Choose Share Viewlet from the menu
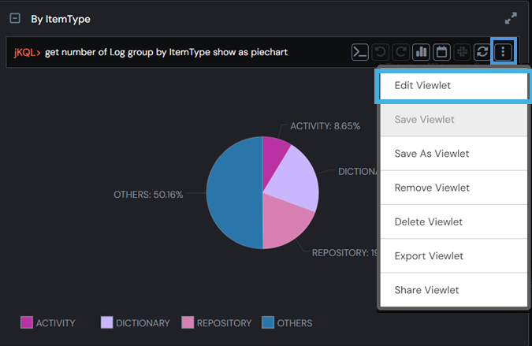The height and width of the screenshot is (346, 532). tap(454, 290)
